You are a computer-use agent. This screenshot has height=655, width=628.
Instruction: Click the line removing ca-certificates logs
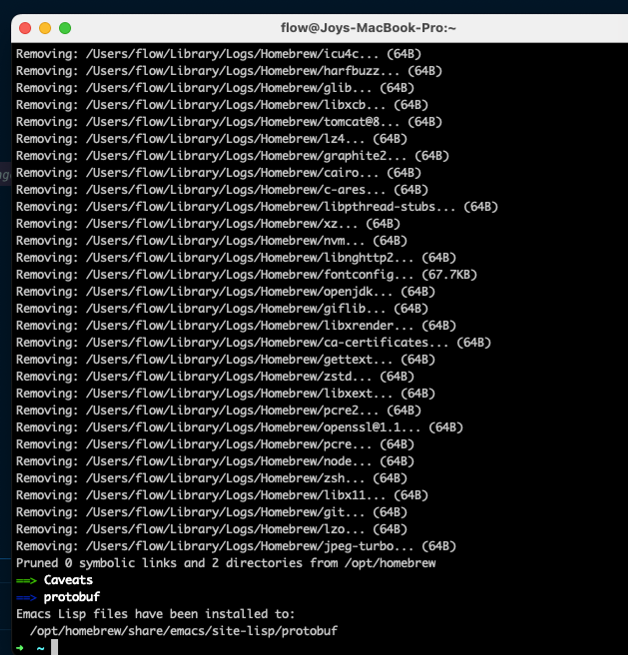(253, 343)
